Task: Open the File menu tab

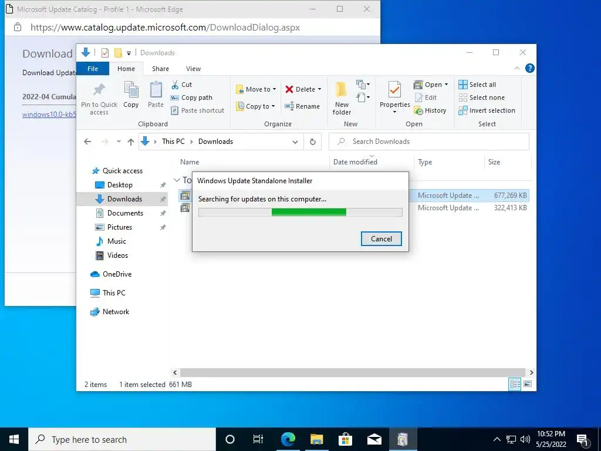Action: click(x=93, y=69)
